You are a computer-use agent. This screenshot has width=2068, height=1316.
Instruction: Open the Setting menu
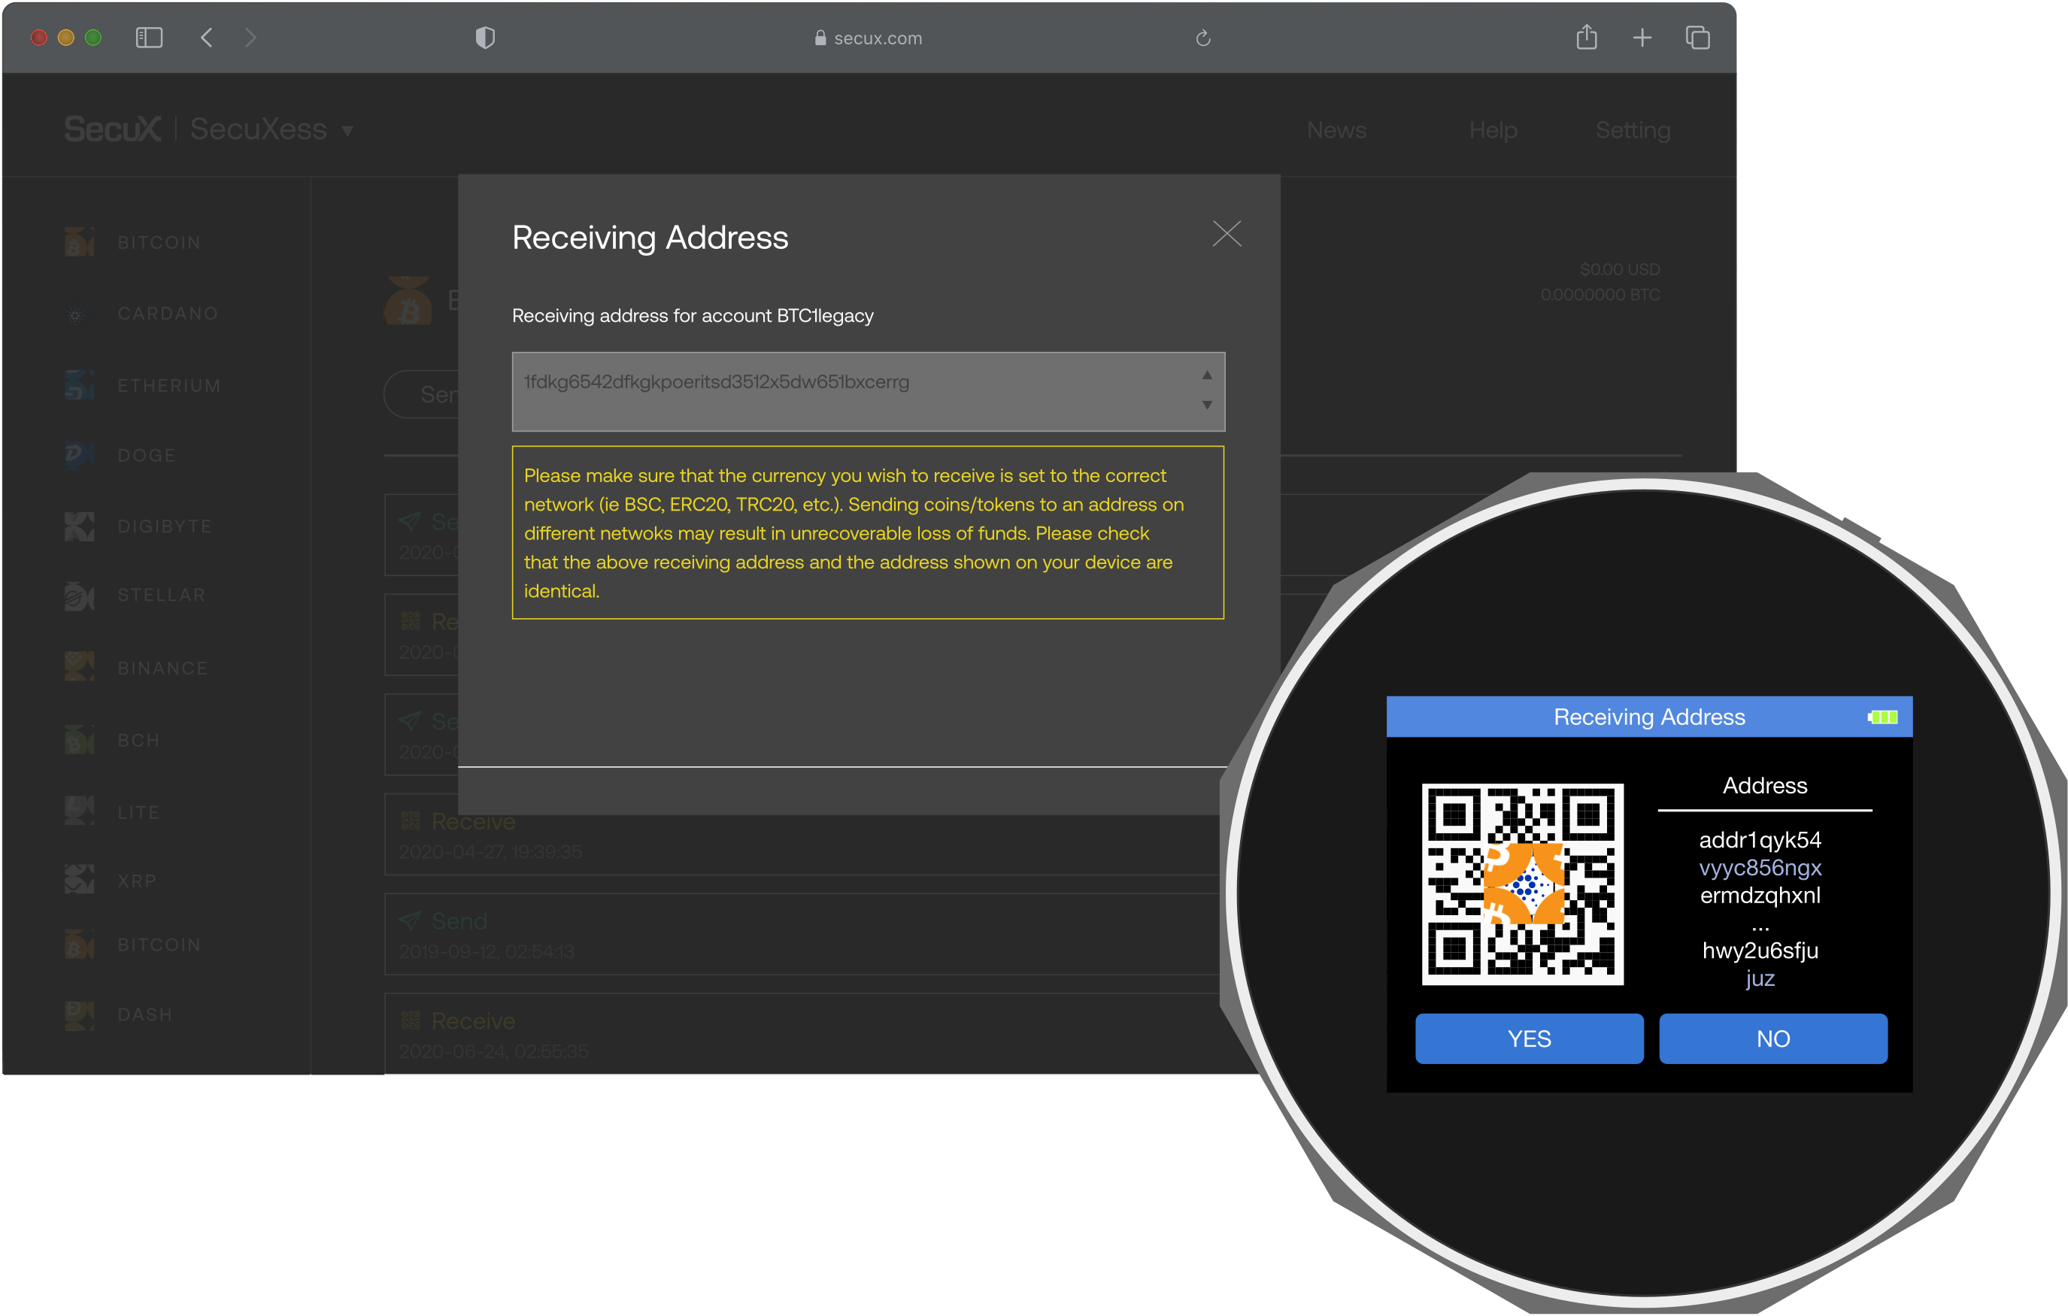(x=1633, y=131)
